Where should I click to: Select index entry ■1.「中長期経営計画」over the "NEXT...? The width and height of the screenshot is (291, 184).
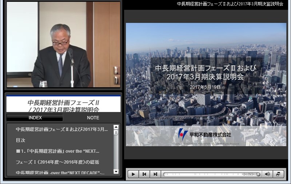tap(57, 151)
